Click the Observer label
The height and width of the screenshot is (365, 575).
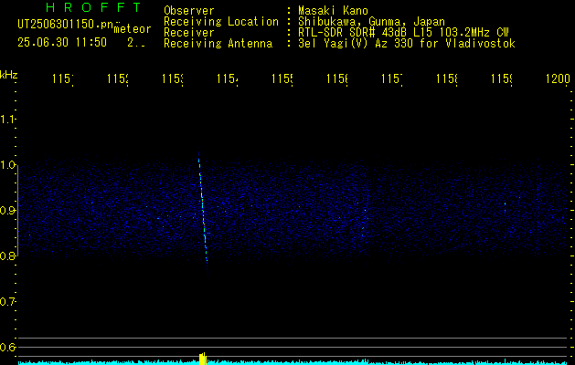(x=189, y=10)
